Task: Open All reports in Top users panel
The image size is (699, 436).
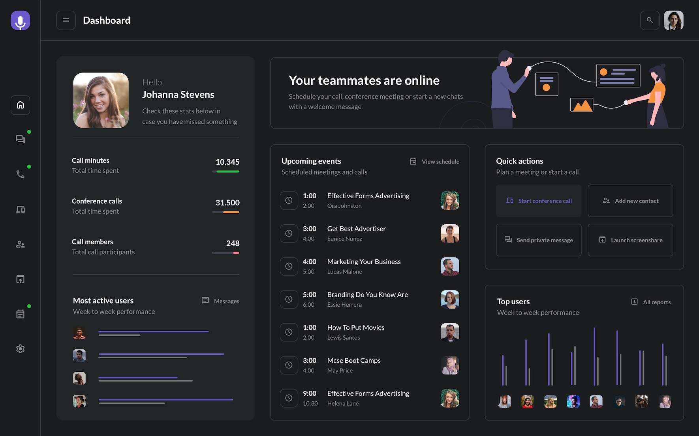Action: [x=651, y=302]
